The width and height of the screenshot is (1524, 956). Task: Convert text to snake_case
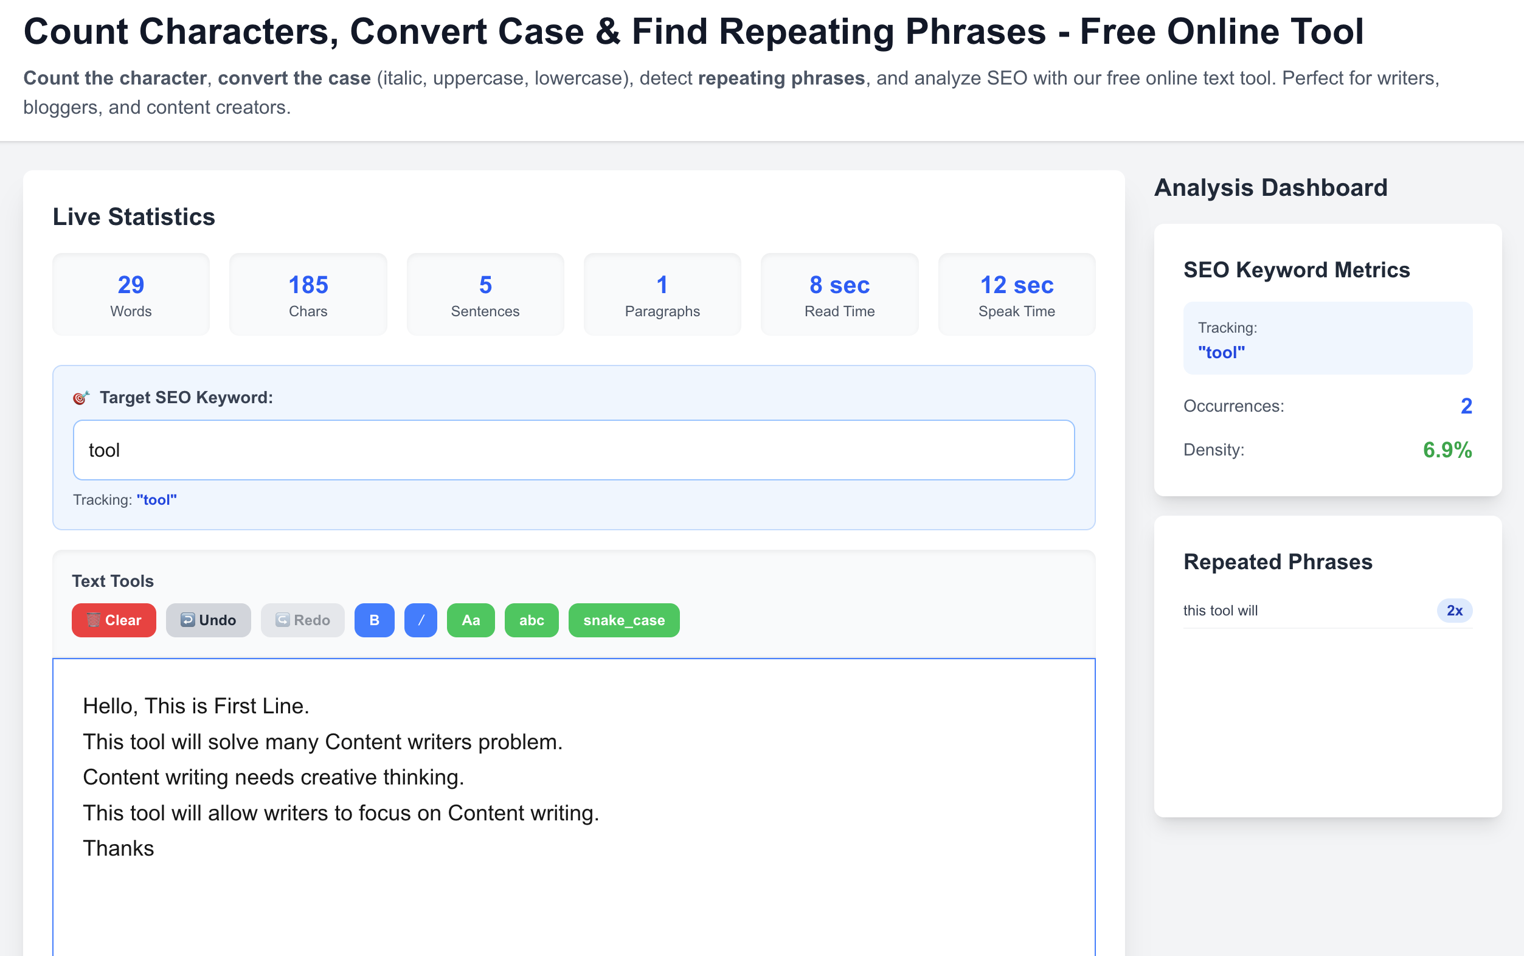pos(623,620)
